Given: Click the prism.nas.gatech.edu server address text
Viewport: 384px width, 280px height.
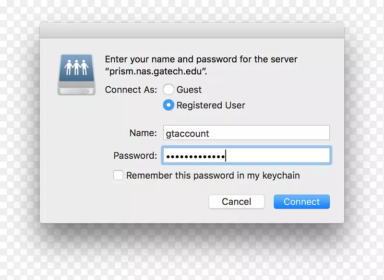Looking at the screenshot, I should [156, 71].
